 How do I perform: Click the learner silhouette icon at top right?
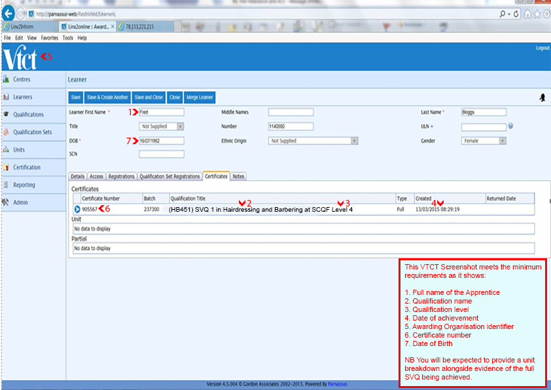pyautogui.click(x=542, y=97)
